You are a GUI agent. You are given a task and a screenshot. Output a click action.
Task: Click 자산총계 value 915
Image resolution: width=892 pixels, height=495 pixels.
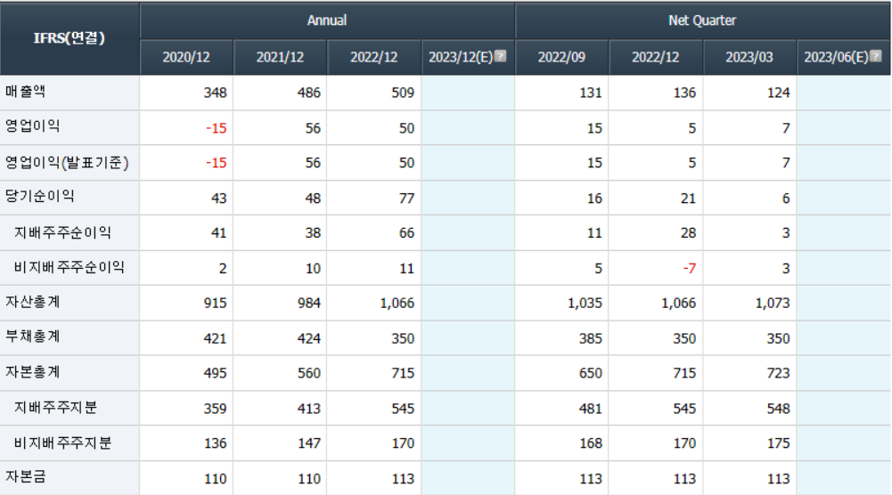pos(216,303)
